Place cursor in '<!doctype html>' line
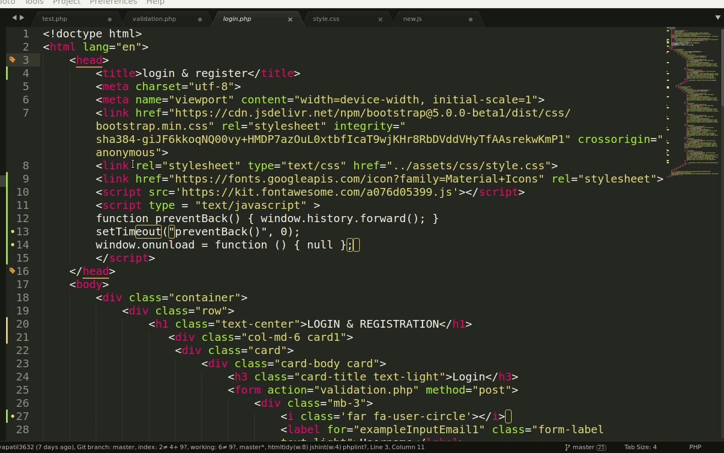 pyautogui.click(x=92, y=34)
